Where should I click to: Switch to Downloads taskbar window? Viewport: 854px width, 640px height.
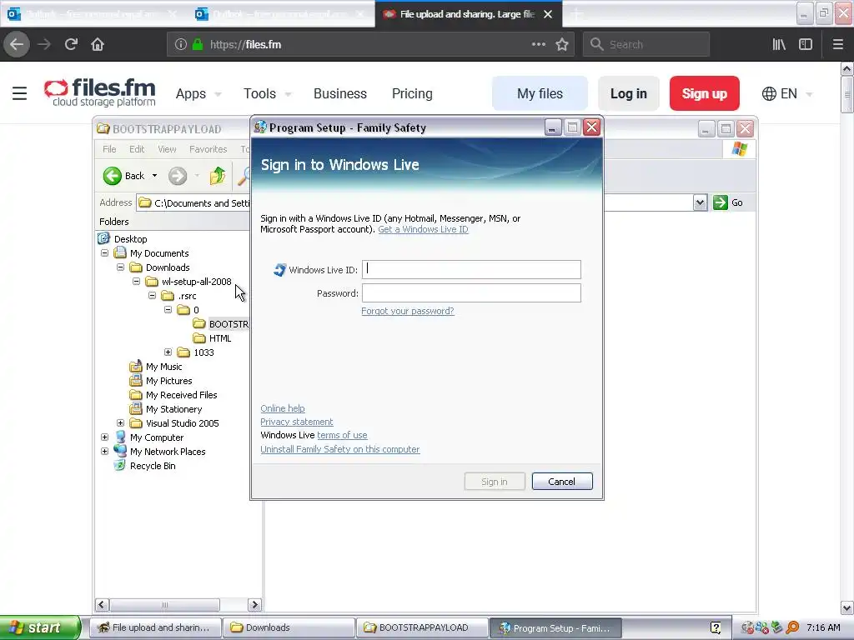coord(288,627)
